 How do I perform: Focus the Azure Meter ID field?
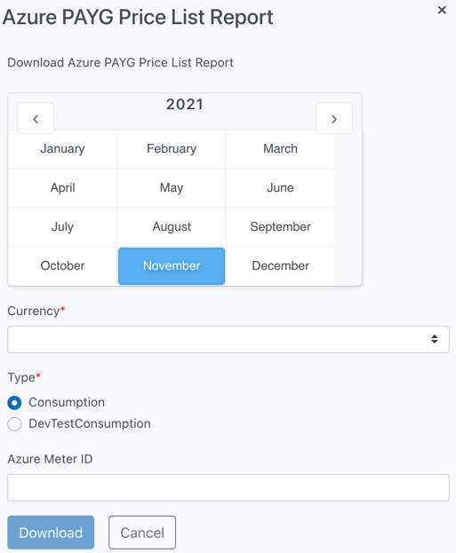point(228,487)
